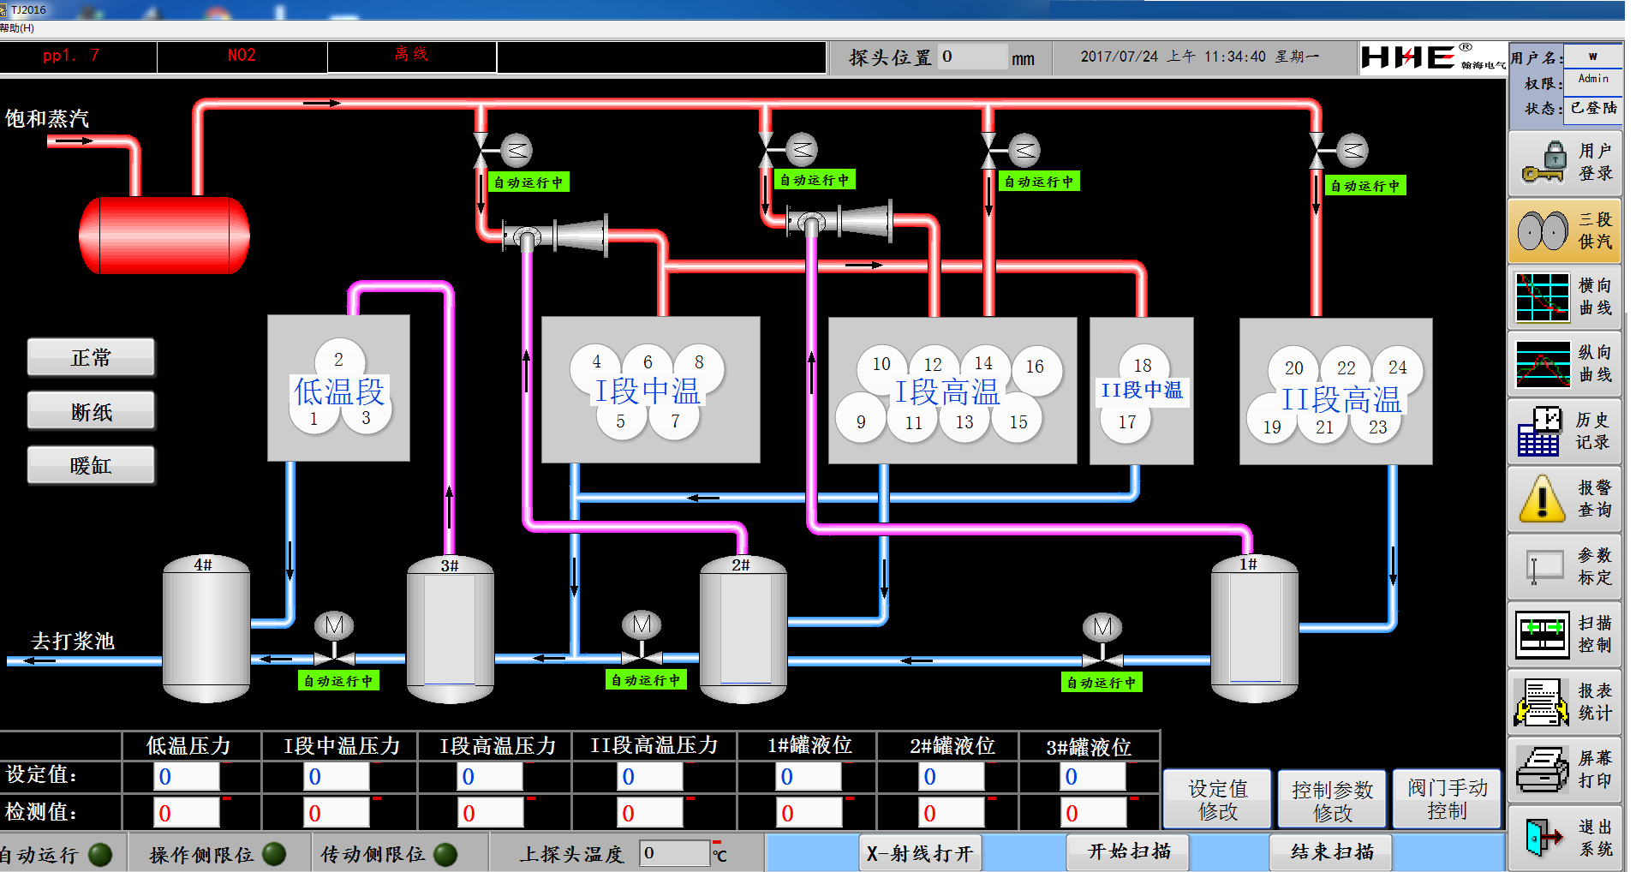Click 低温压力 setpoint field
This screenshot has height=872, width=1642.
[x=188, y=777]
